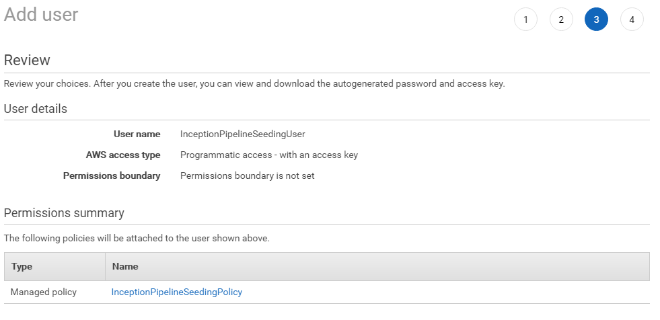Select the InceptionPipelineSeedingUser user name value

pos(242,134)
